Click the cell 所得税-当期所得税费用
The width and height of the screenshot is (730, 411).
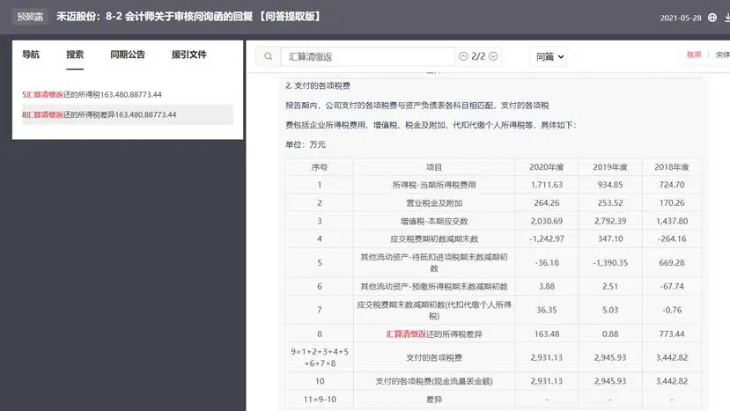434,185
